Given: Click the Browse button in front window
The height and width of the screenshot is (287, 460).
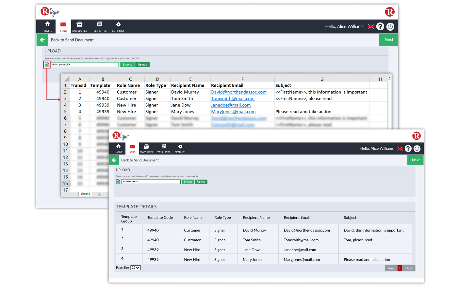Looking at the screenshot, I should coord(188,182).
